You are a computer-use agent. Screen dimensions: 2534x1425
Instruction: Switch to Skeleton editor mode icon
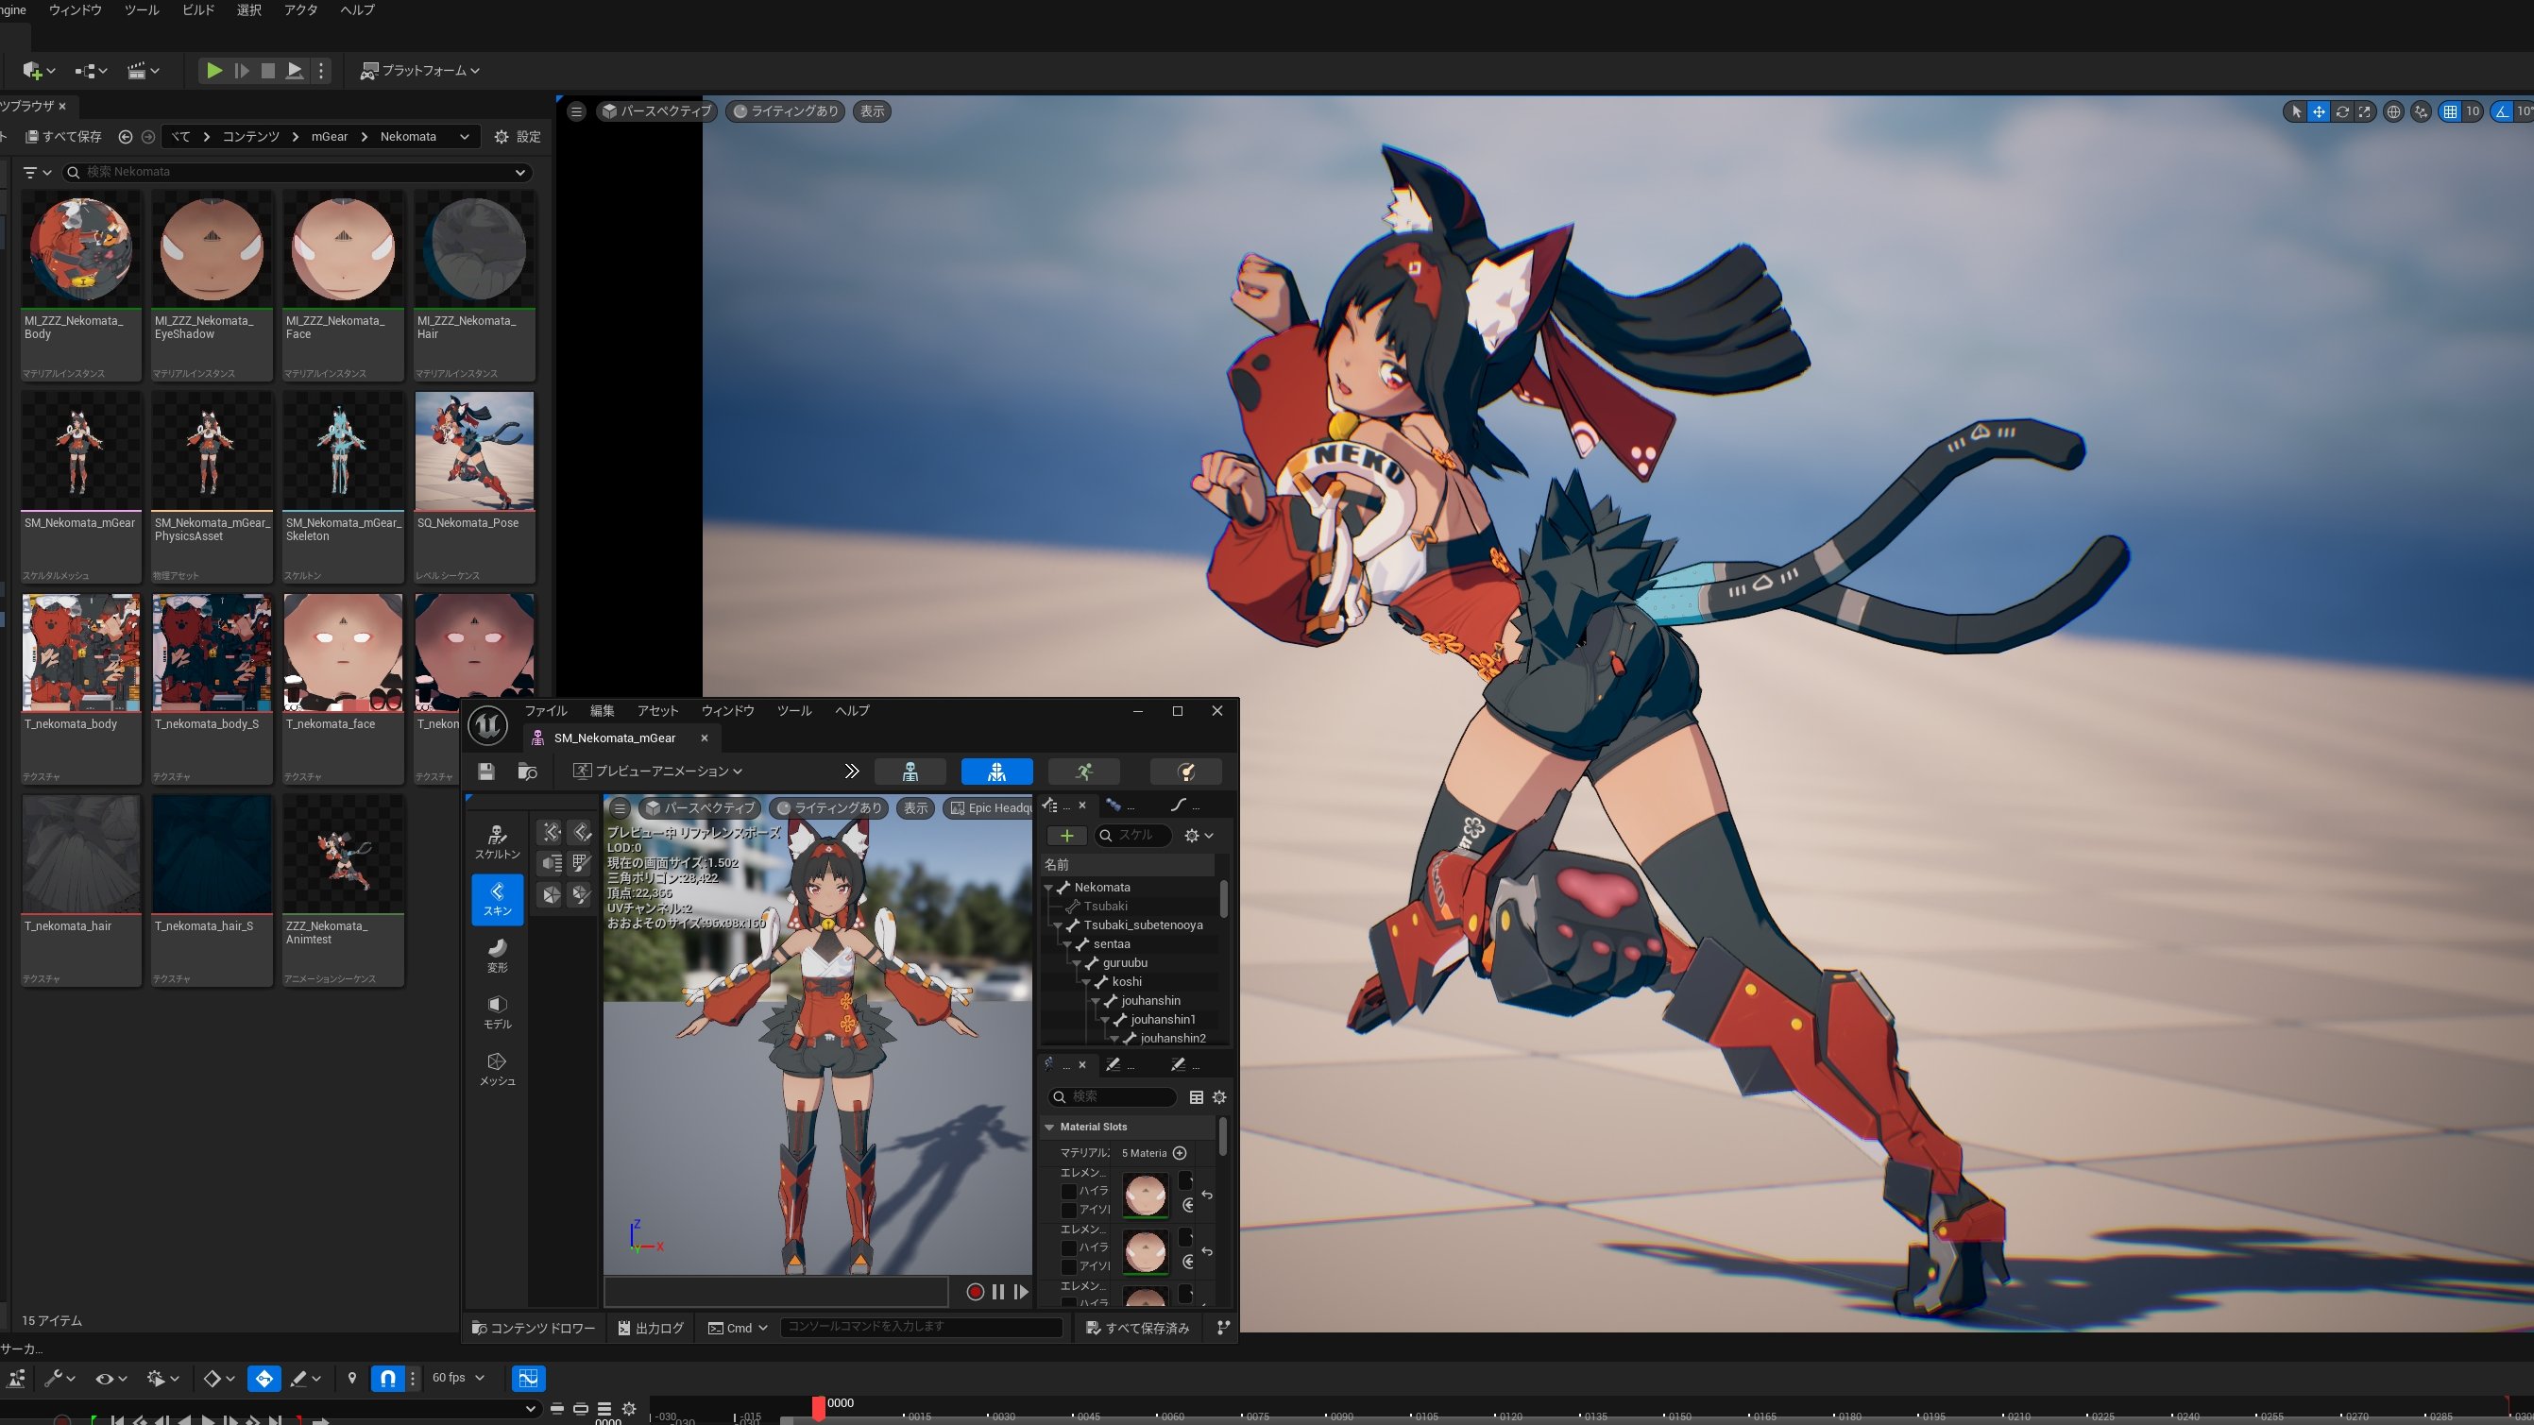[910, 772]
